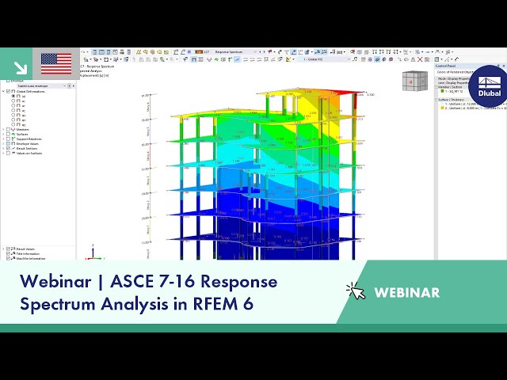This screenshot has height=380, width=507.
Task: Select the ux deformation radio button
Action: click(x=13, y=101)
